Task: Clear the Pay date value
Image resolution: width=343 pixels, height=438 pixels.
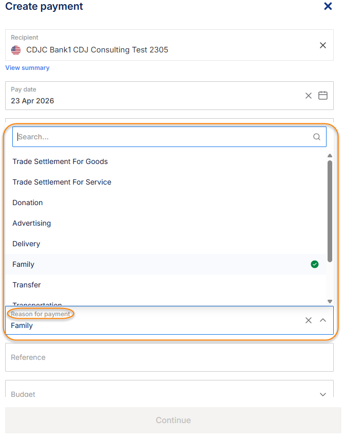Action: 309,96
